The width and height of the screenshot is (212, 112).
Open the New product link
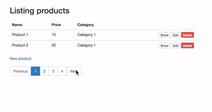[x=21, y=59]
